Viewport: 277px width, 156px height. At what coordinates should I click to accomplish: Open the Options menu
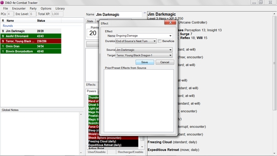coord(46,9)
